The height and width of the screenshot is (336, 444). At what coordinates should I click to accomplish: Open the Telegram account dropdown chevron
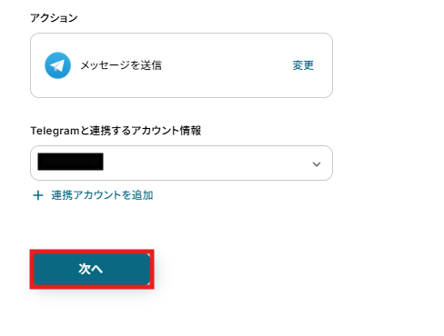(317, 164)
